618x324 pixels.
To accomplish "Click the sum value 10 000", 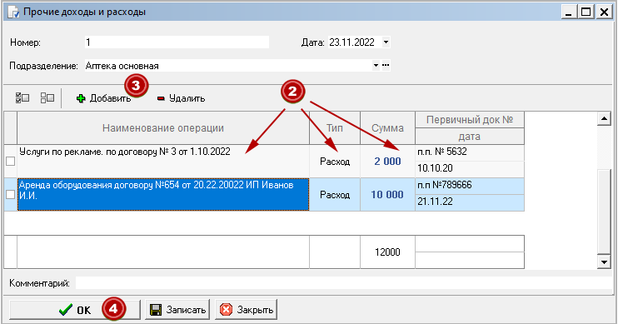I will tap(387, 195).
